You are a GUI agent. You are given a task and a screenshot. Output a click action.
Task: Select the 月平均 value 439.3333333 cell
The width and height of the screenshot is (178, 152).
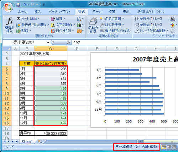tap(51, 133)
